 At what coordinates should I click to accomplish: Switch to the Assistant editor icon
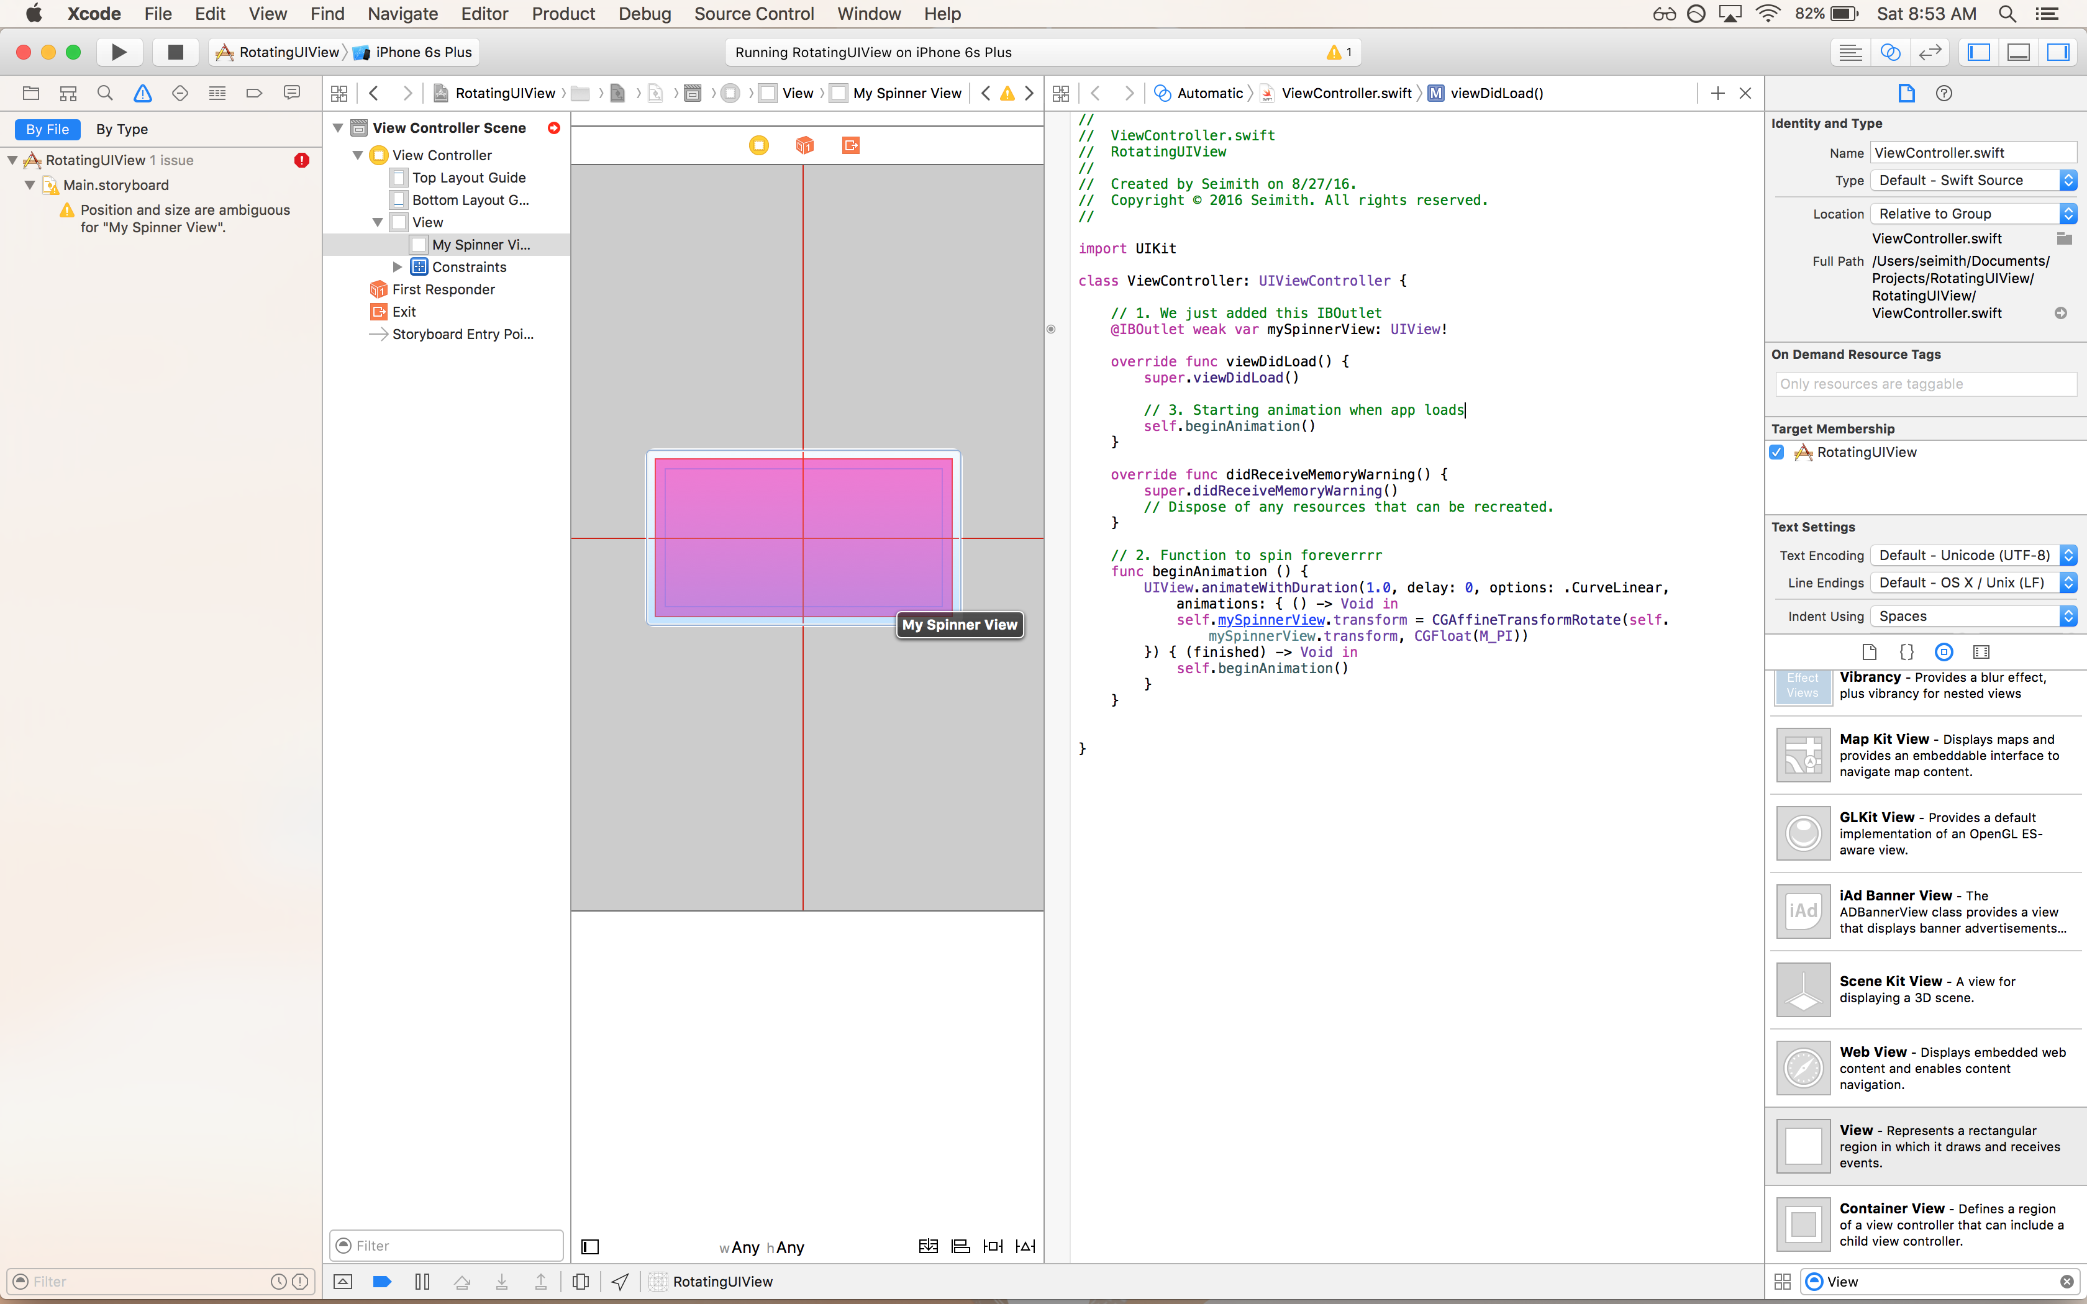coord(1889,52)
